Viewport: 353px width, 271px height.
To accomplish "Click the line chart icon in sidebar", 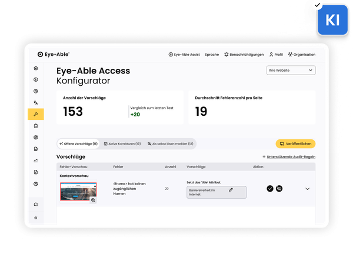I will (36, 160).
